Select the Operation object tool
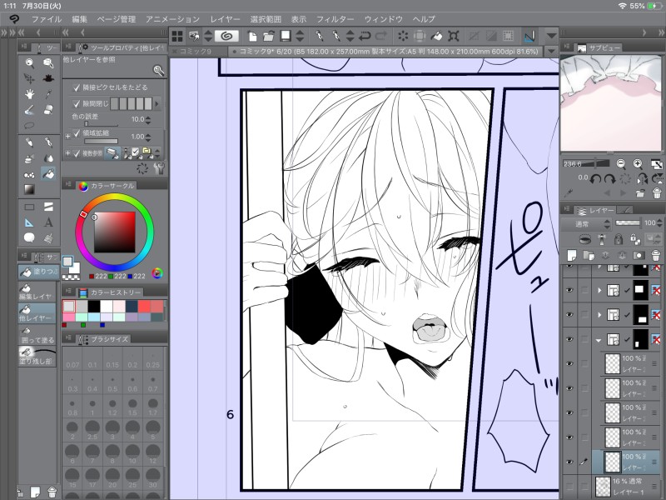Viewport: 666px width, 500px height. tap(48, 63)
